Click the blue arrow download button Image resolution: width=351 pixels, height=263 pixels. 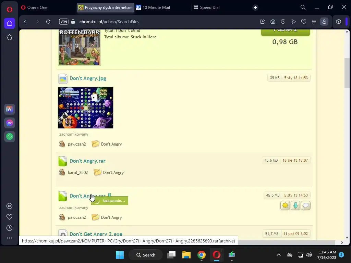click(x=295, y=205)
